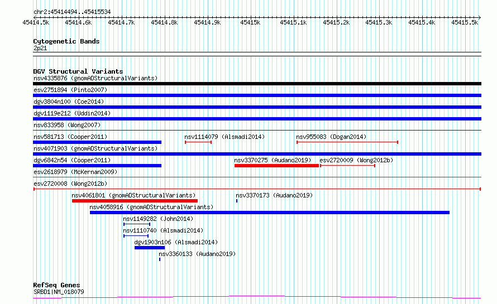Image resolution: width=497 pixels, height=304 pixels.
Task: Select the esv2751894 (Pinto2007) blue bar
Action: pos(257,95)
